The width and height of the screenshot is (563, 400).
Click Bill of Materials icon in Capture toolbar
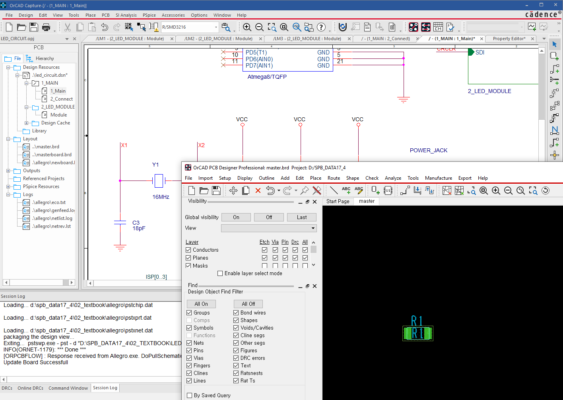[x=392, y=27]
